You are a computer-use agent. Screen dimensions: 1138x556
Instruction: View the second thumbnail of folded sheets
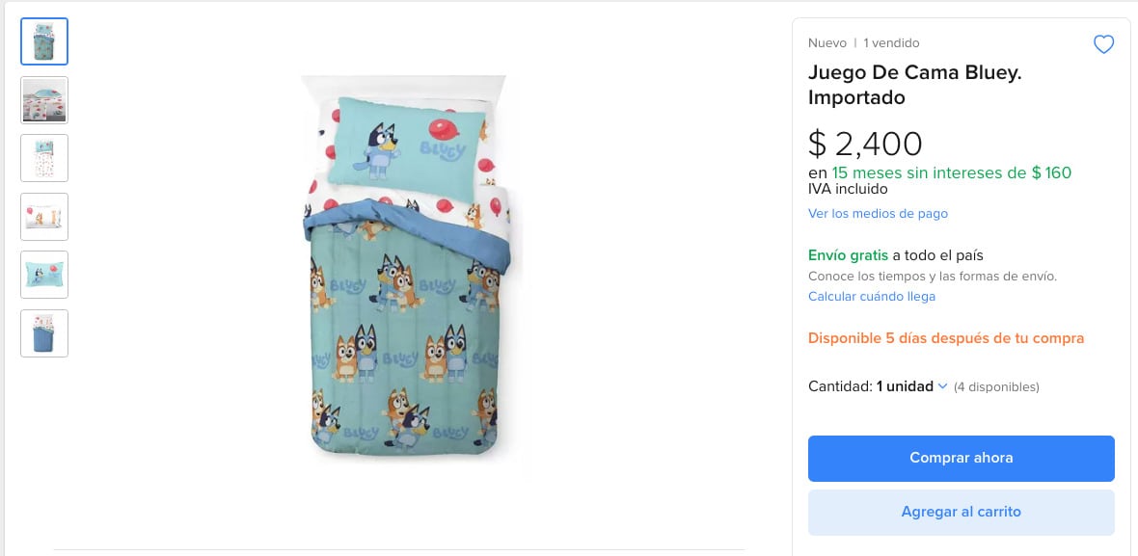pos(44,100)
